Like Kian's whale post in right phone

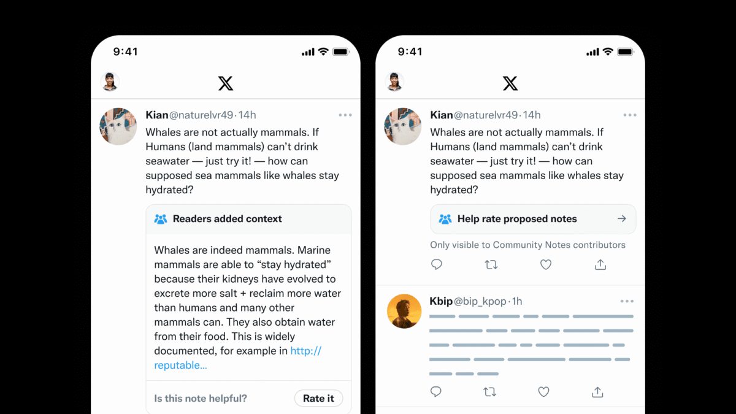click(x=546, y=264)
